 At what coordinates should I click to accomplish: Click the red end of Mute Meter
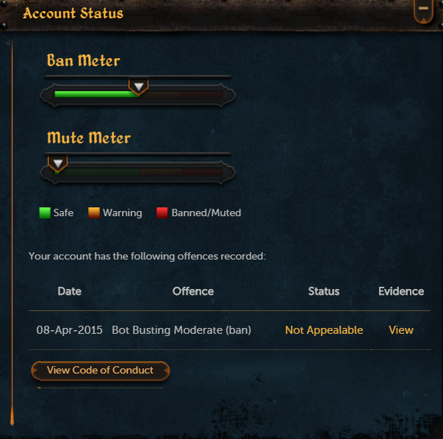tap(202, 171)
